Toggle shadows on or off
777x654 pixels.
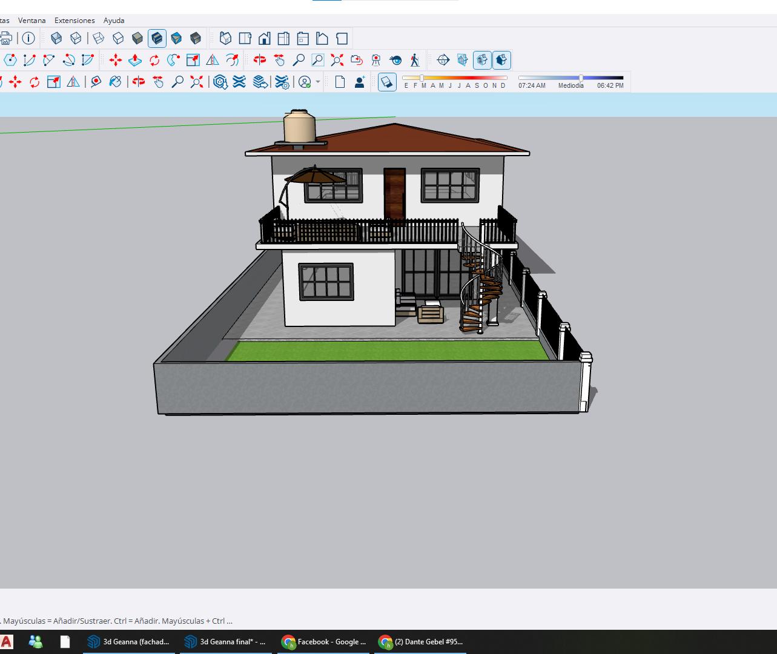coord(387,82)
